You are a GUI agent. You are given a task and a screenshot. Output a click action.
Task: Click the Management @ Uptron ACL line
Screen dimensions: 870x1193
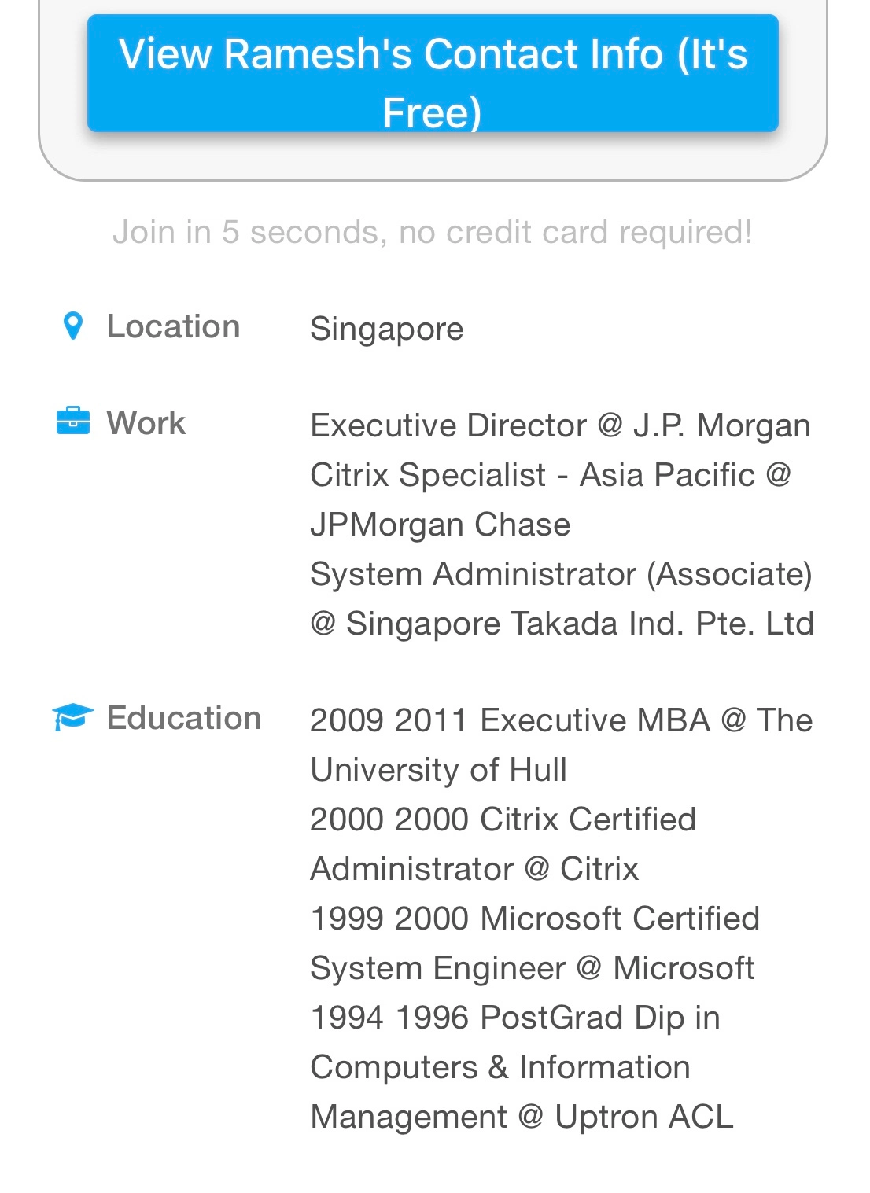[521, 1117]
